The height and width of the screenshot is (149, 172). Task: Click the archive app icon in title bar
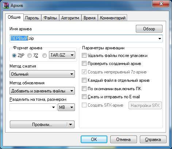pos(6,5)
